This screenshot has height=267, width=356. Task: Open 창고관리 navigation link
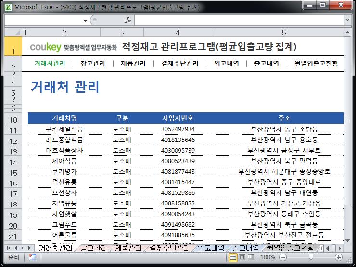click(x=93, y=64)
